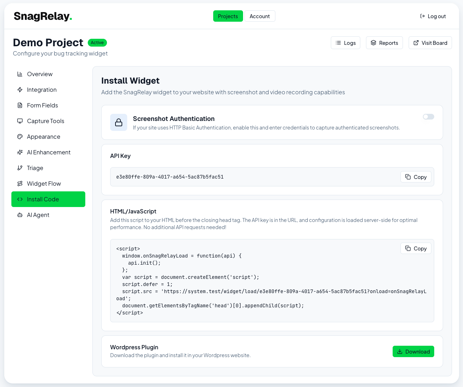Viewport: 463px width, 387px height.
Task: Click the Logs button
Action: pos(345,43)
